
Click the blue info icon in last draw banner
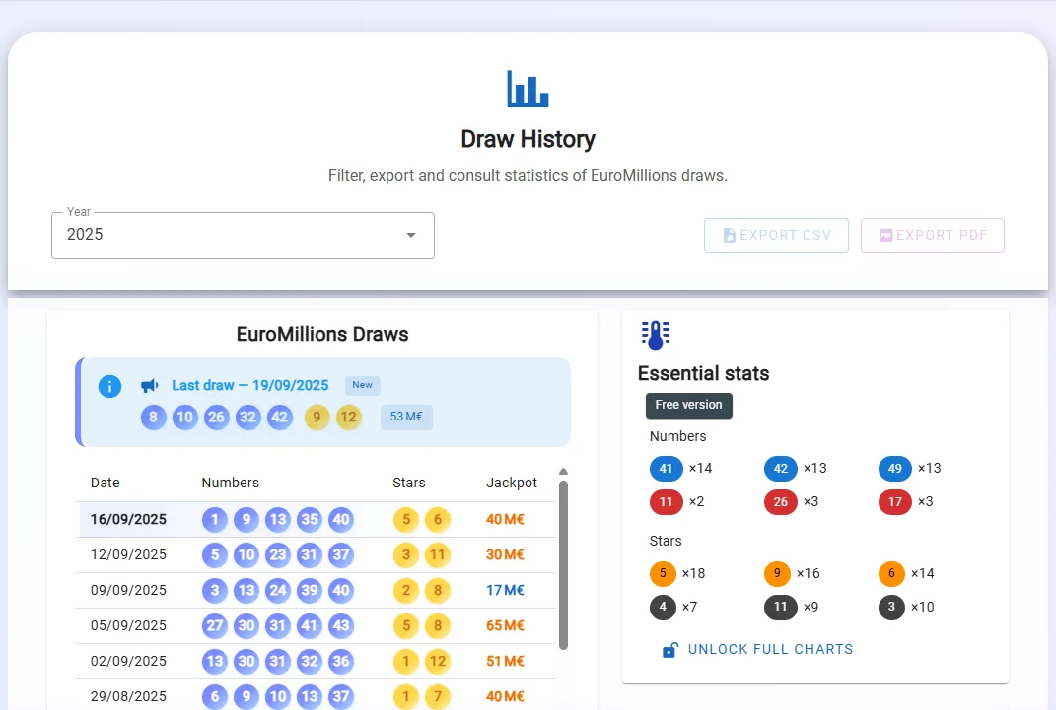coord(109,386)
